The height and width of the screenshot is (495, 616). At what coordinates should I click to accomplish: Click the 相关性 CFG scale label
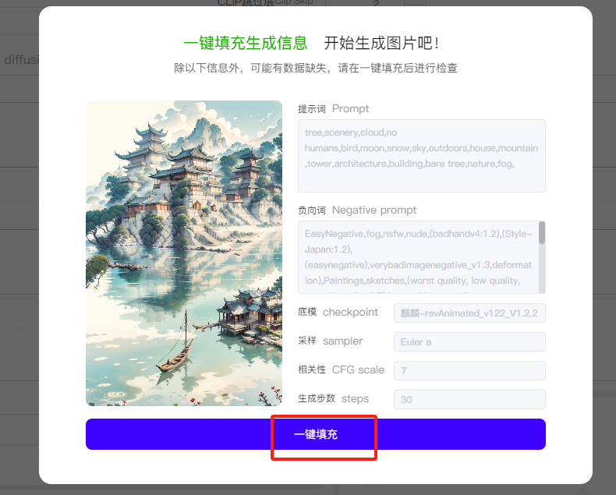341,369
